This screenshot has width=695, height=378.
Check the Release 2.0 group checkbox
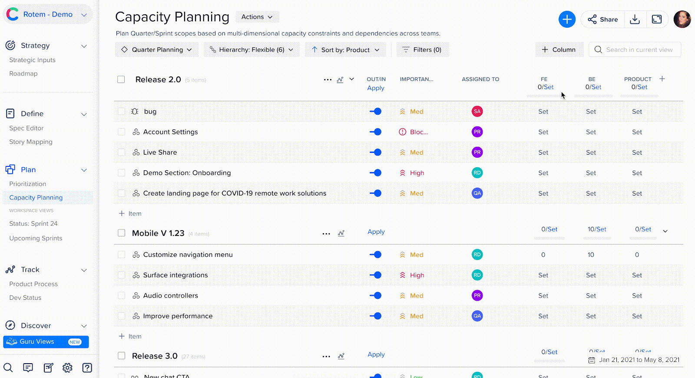pyautogui.click(x=121, y=80)
